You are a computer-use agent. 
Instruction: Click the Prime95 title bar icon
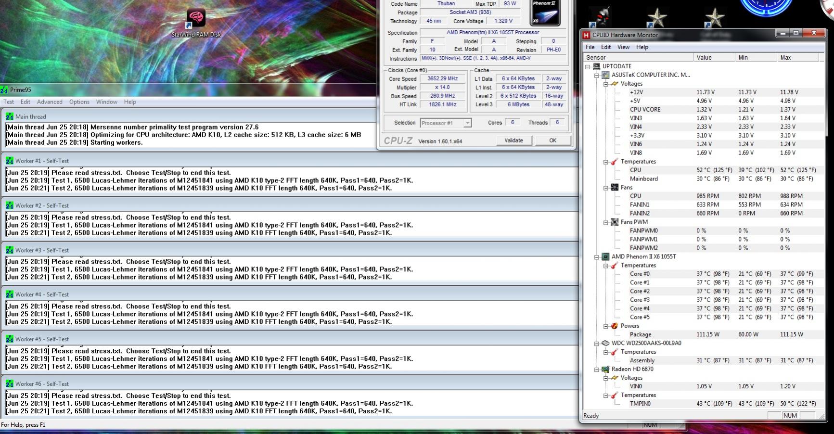4,89
